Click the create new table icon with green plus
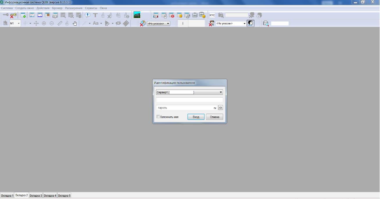This screenshot has height=199, width=380. click(23, 15)
